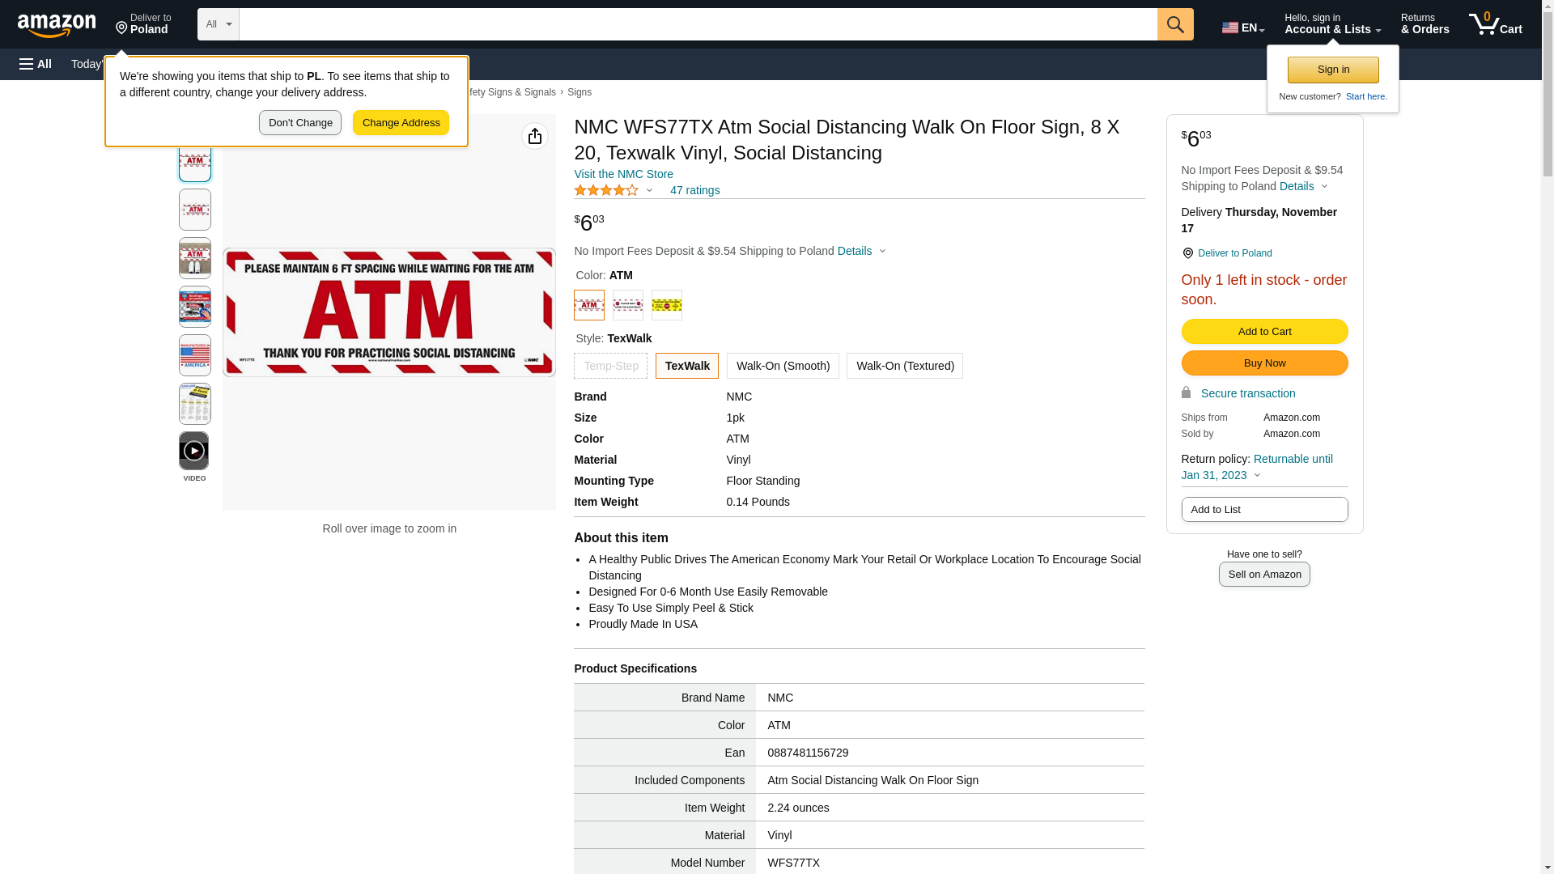1554x874 pixels.
Task: Select the yellow color swatch variant
Action: tap(666, 305)
